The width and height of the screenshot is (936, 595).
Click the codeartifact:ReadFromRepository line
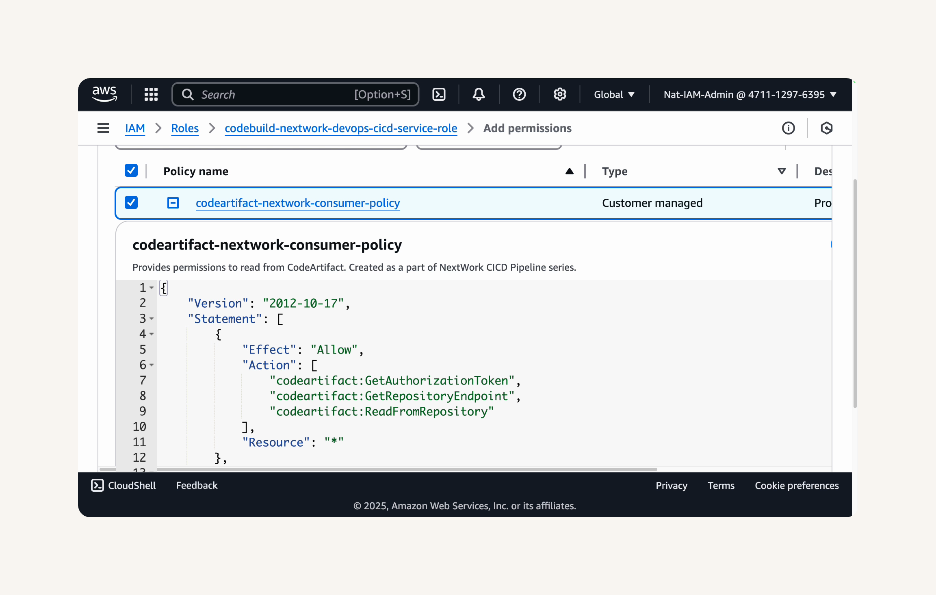pyautogui.click(x=381, y=411)
